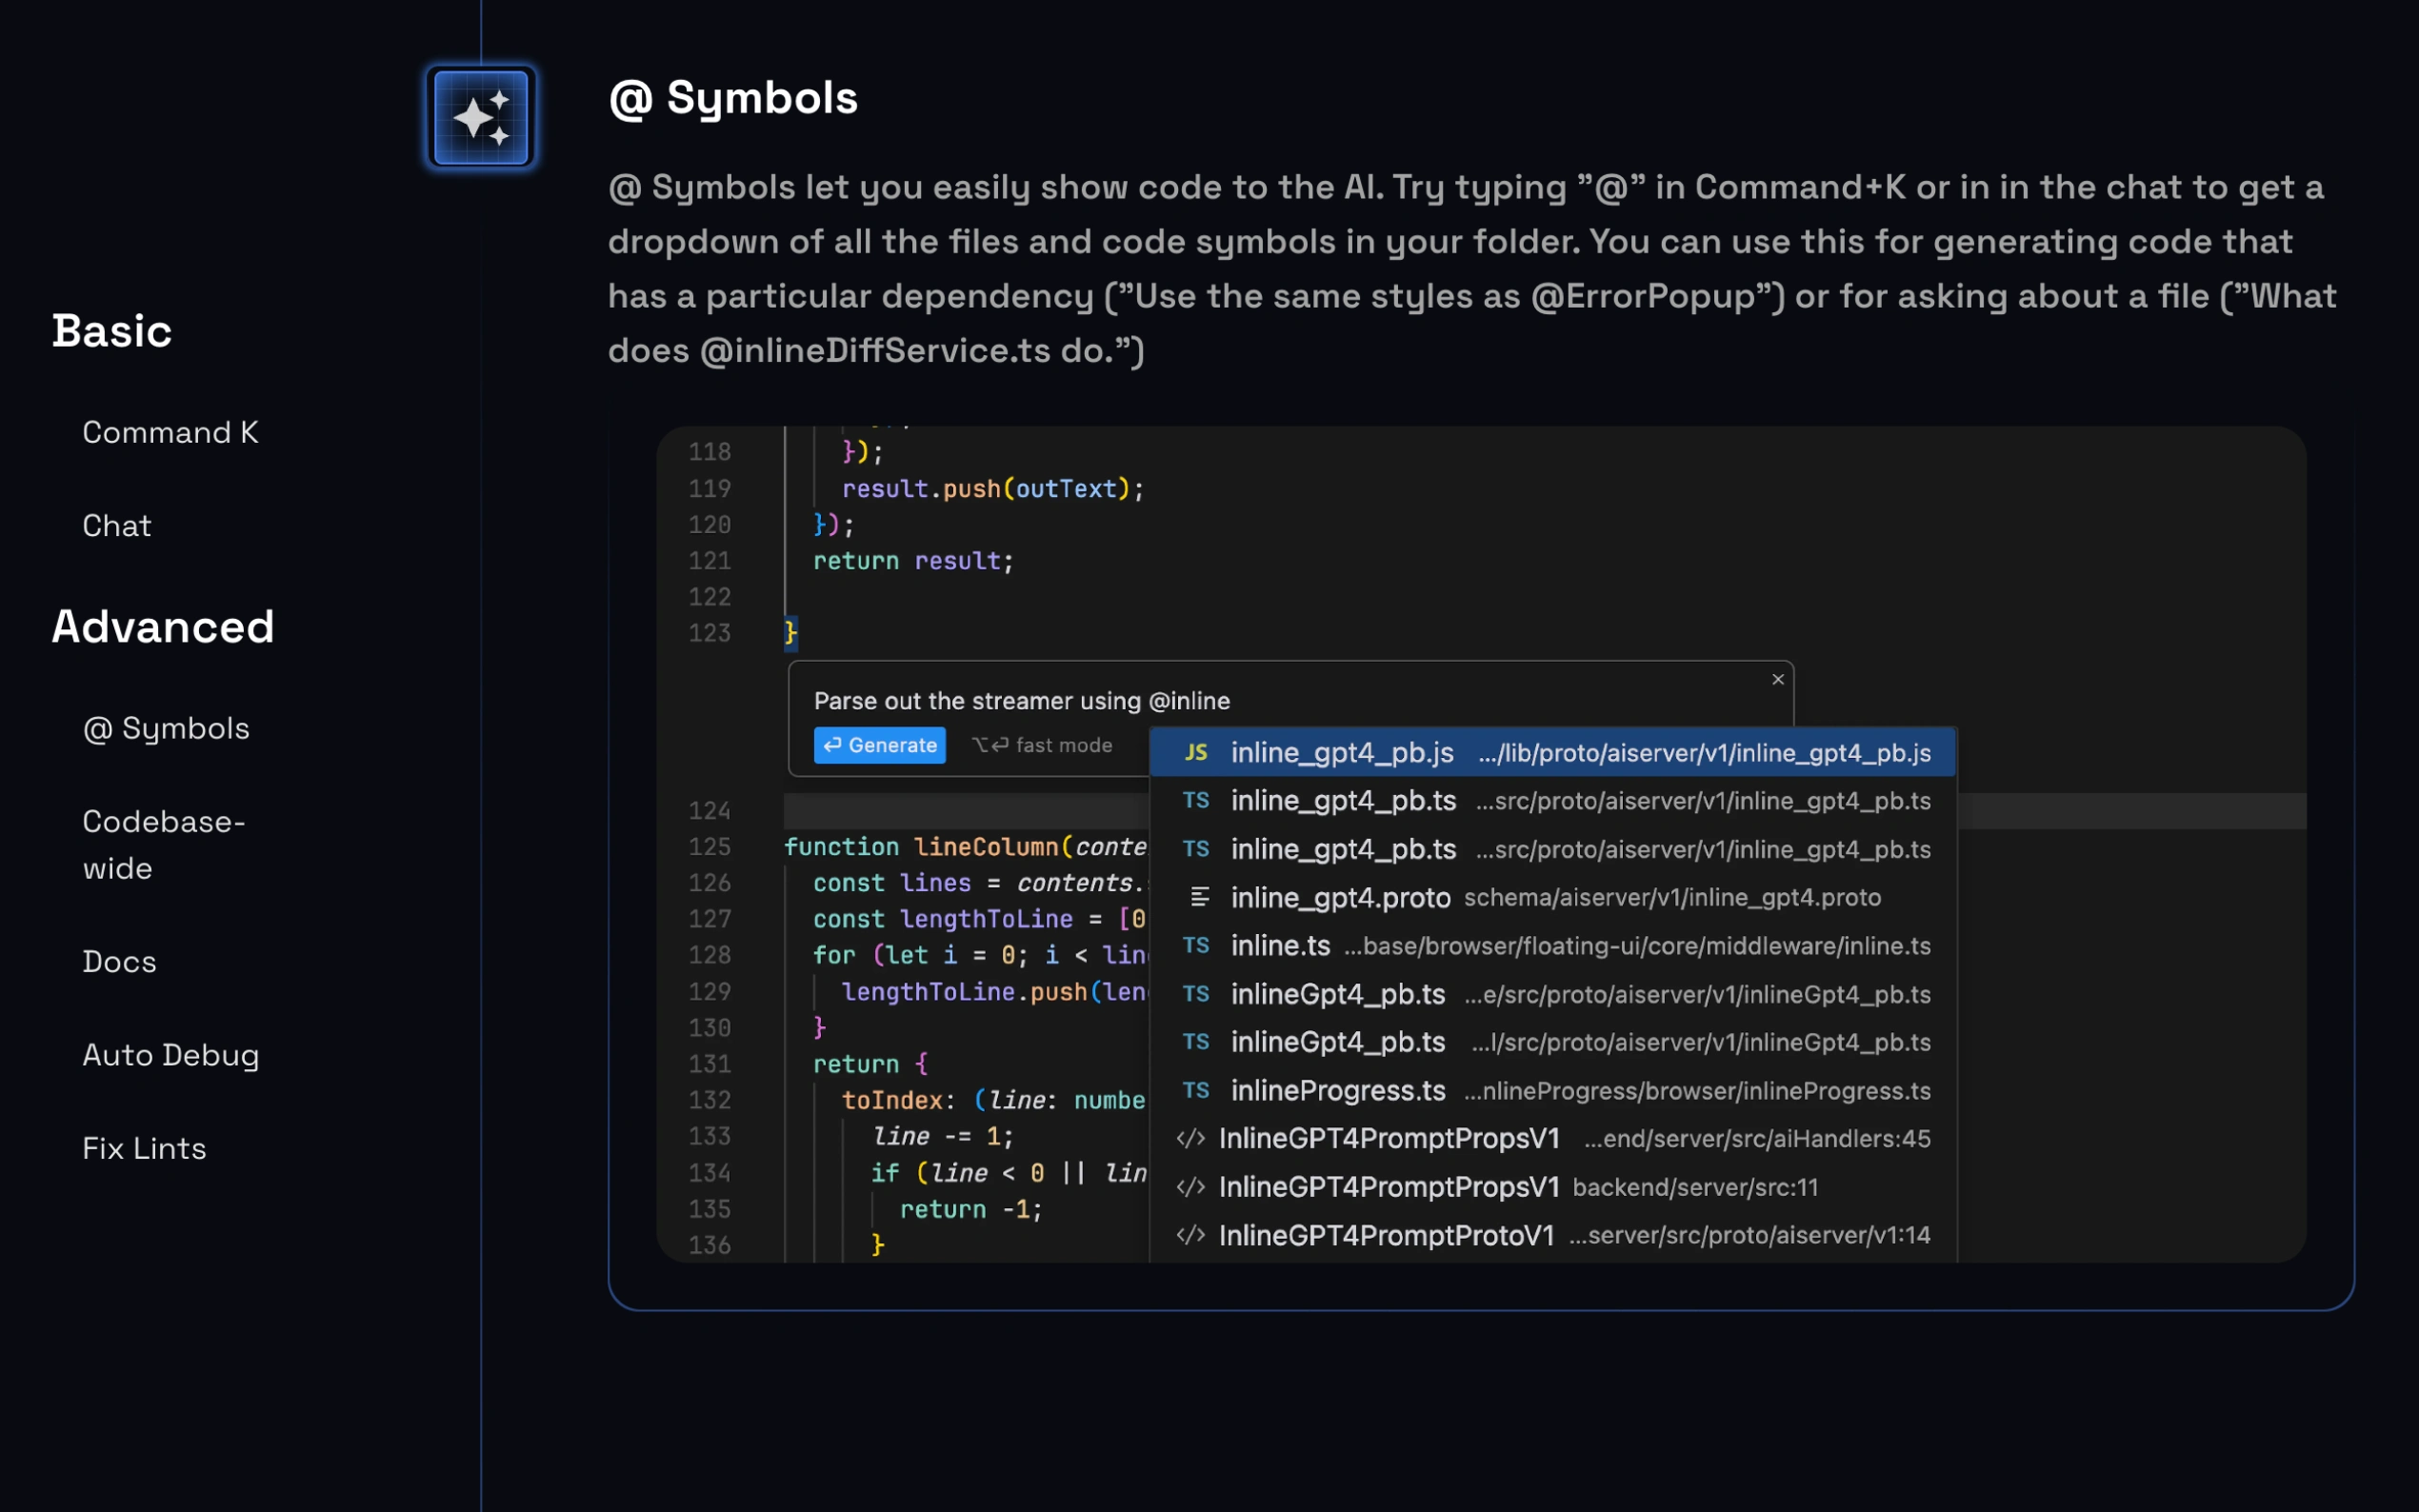Click the JS icon beside inline_gpt4_pb.js

pos(1196,753)
